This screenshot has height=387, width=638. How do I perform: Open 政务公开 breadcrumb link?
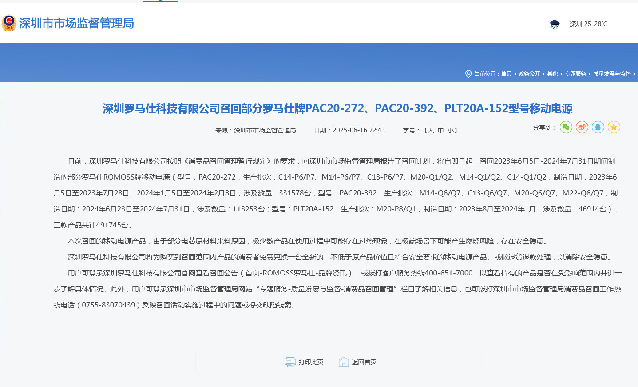tap(529, 74)
